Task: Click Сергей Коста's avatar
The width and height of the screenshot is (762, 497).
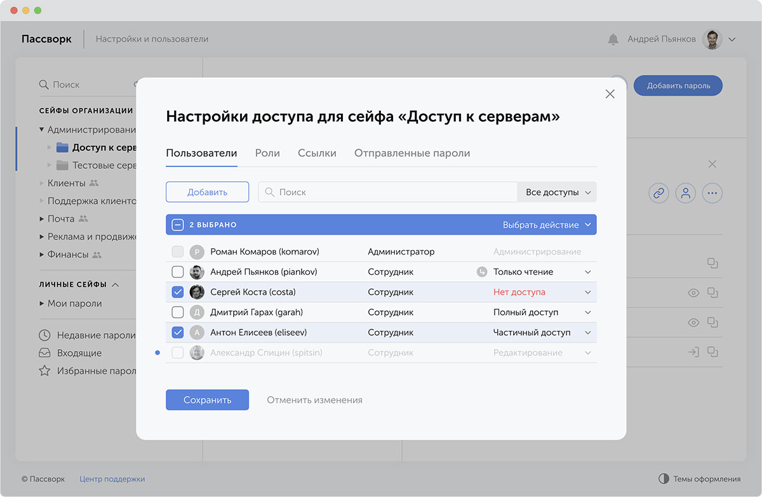Action: 197,292
